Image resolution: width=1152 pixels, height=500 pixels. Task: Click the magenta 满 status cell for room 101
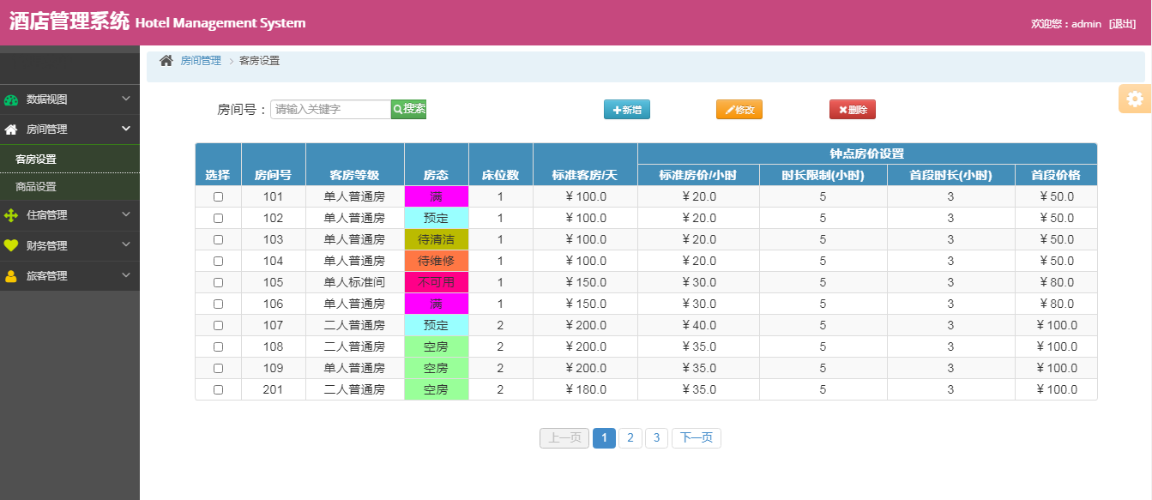click(x=436, y=196)
